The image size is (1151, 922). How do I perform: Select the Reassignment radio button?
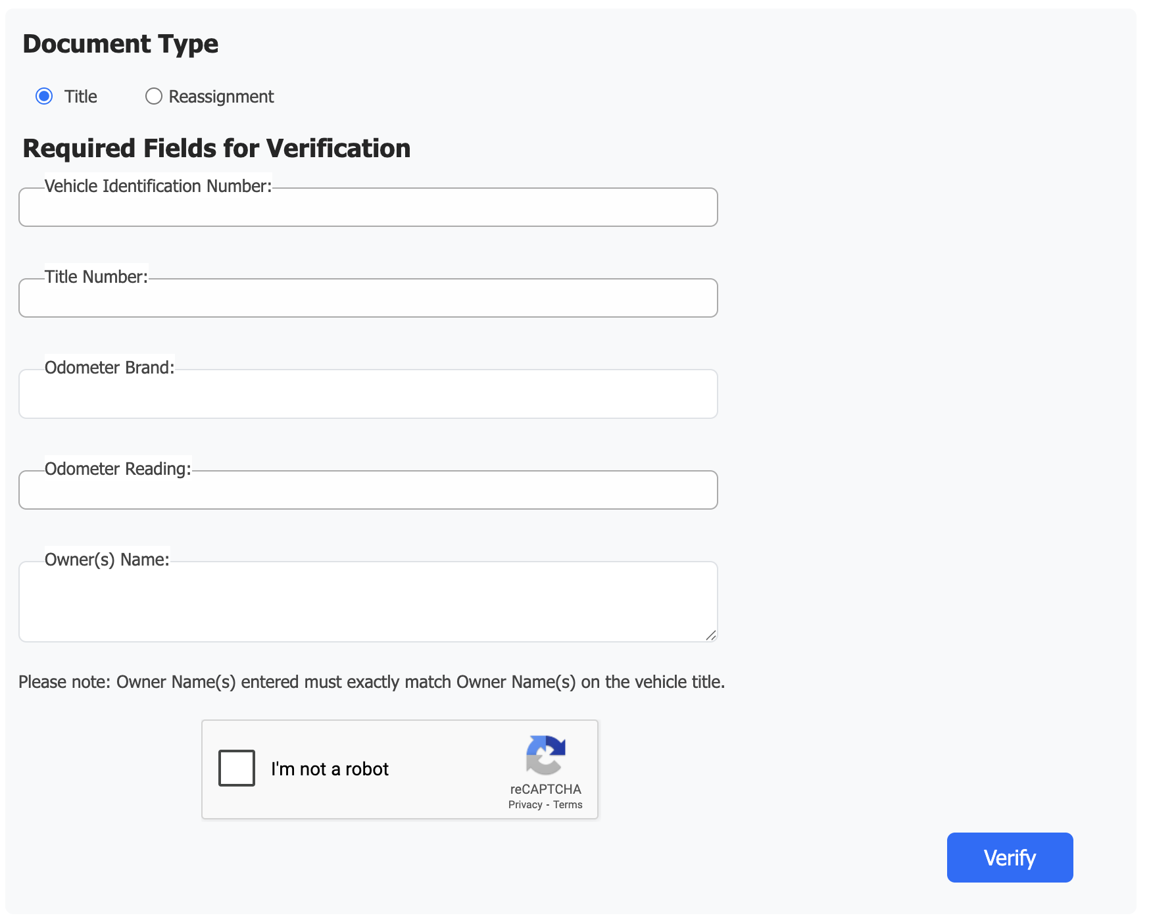(153, 96)
